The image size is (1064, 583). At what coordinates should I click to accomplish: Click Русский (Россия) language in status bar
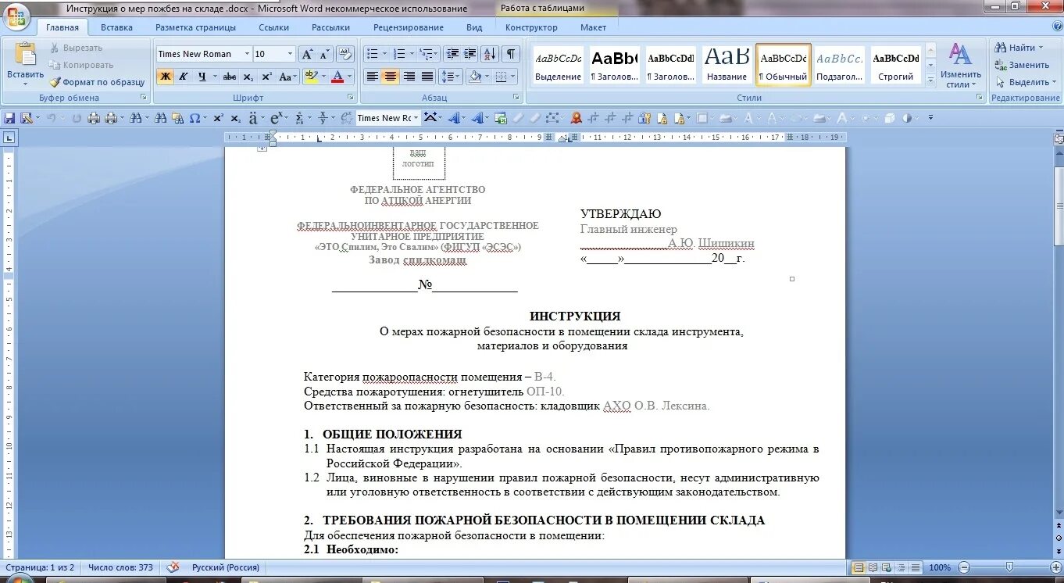coord(226,567)
